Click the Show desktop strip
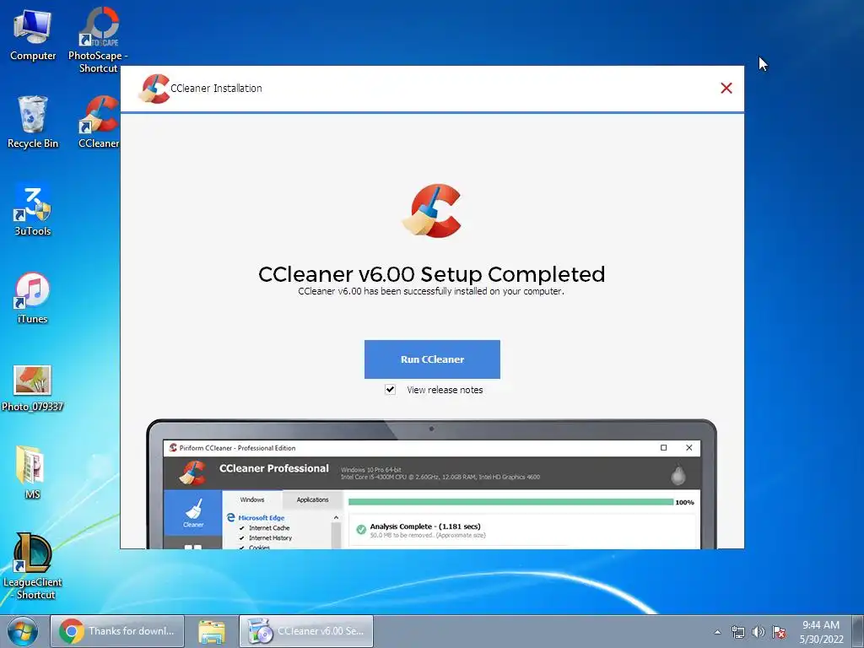The height and width of the screenshot is (648, 864). [858, 631]
